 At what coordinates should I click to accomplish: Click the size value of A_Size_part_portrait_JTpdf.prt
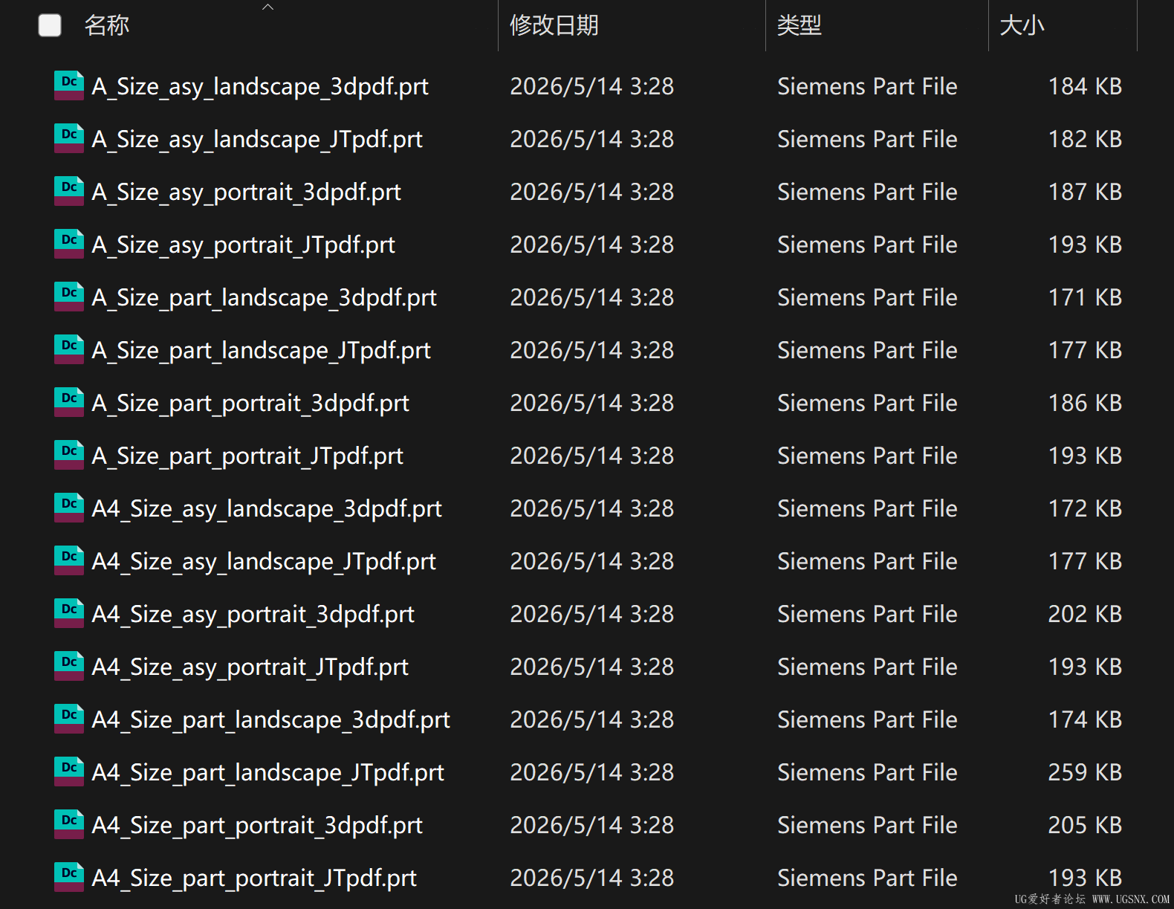(x=1085, y=456)
